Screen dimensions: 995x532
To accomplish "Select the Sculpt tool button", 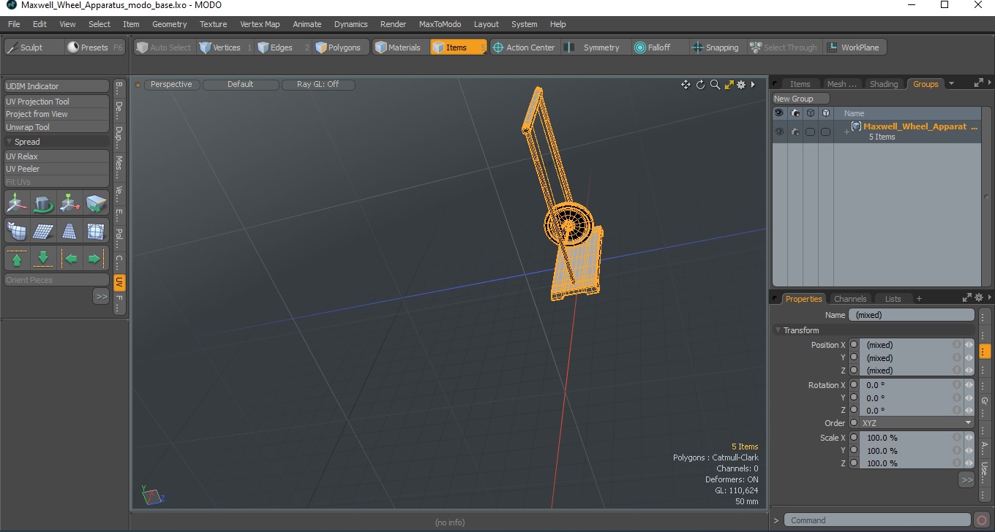I will (34, 47).
